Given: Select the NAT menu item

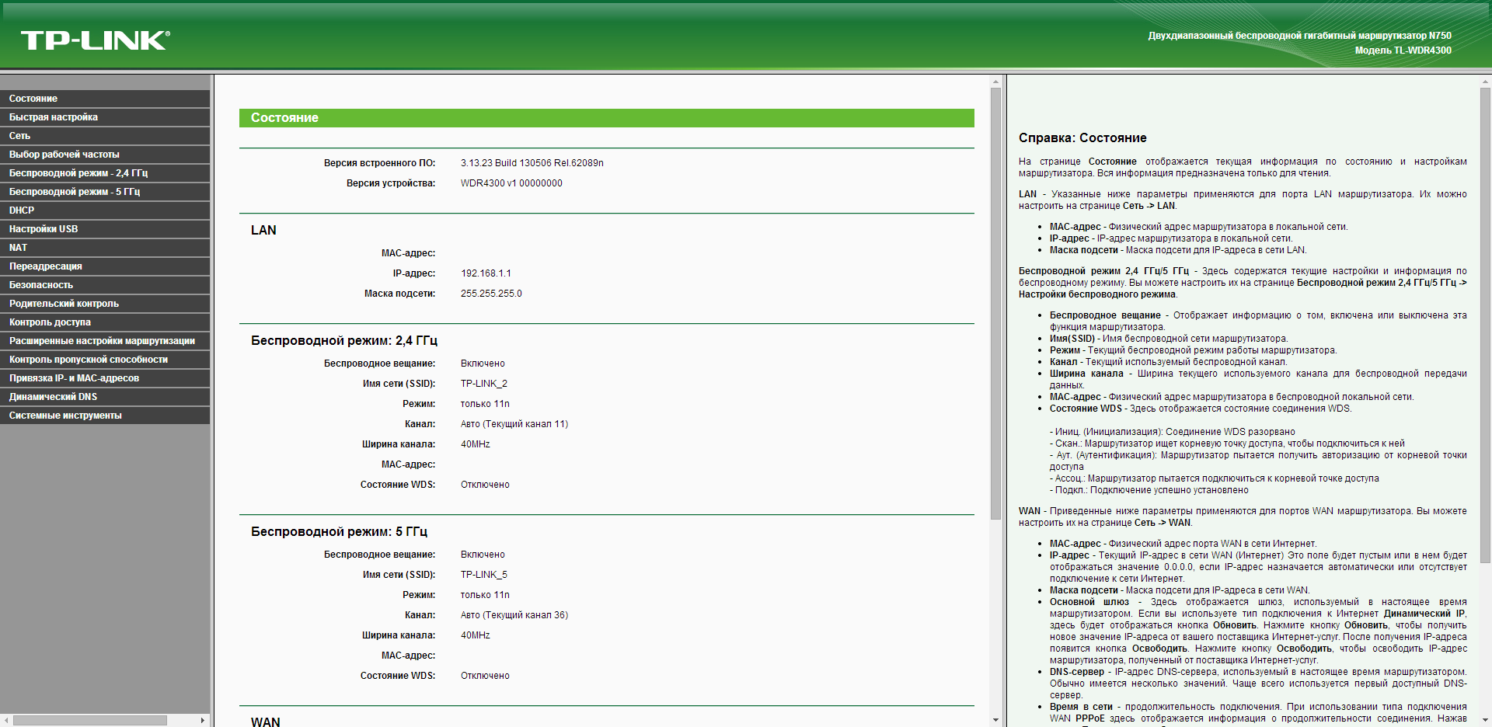Looking at the screenshot, I should coord(105,248).
